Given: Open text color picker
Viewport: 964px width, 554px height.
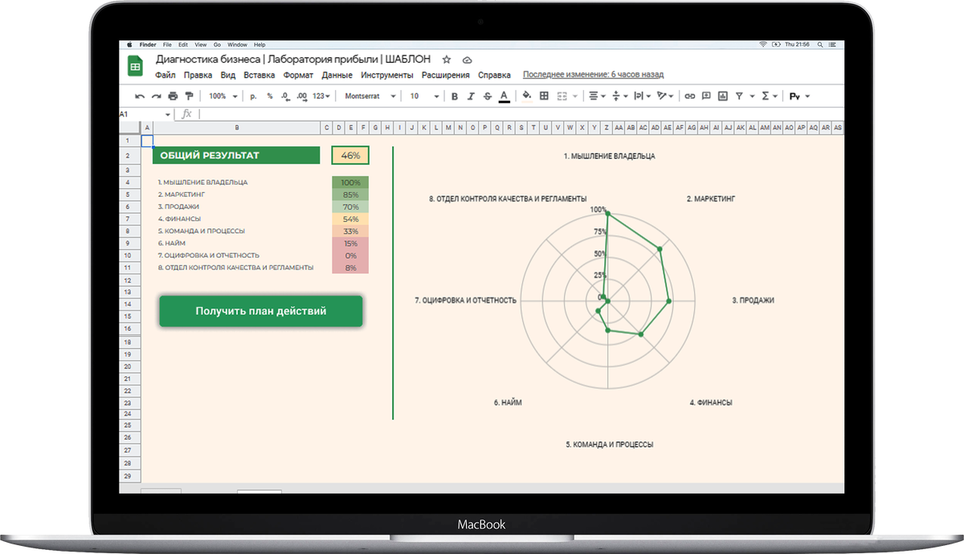Looking at the screenshot, I should 504,96.
